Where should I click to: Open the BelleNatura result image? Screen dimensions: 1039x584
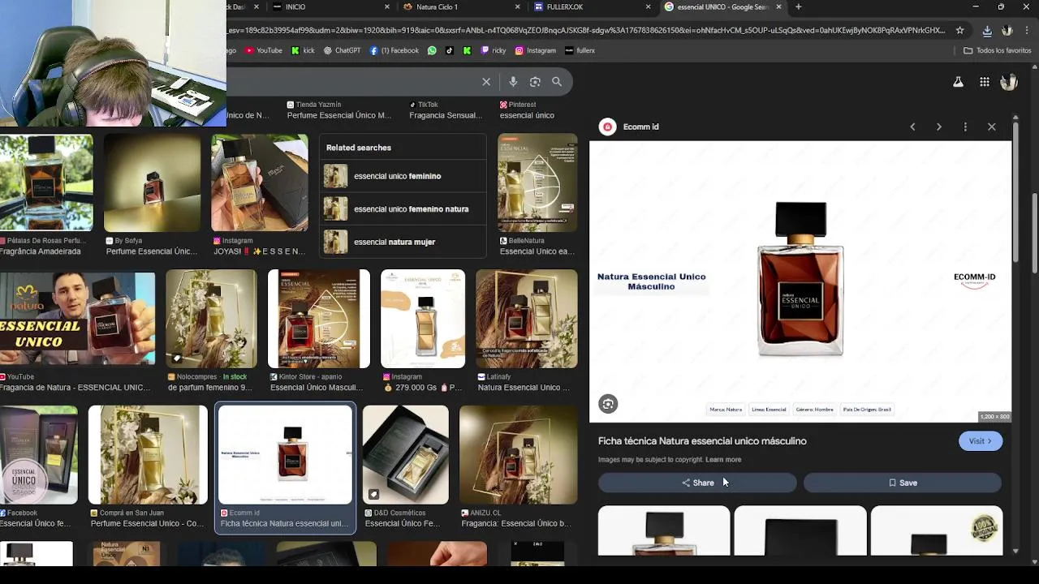click(x=537, y=183)
